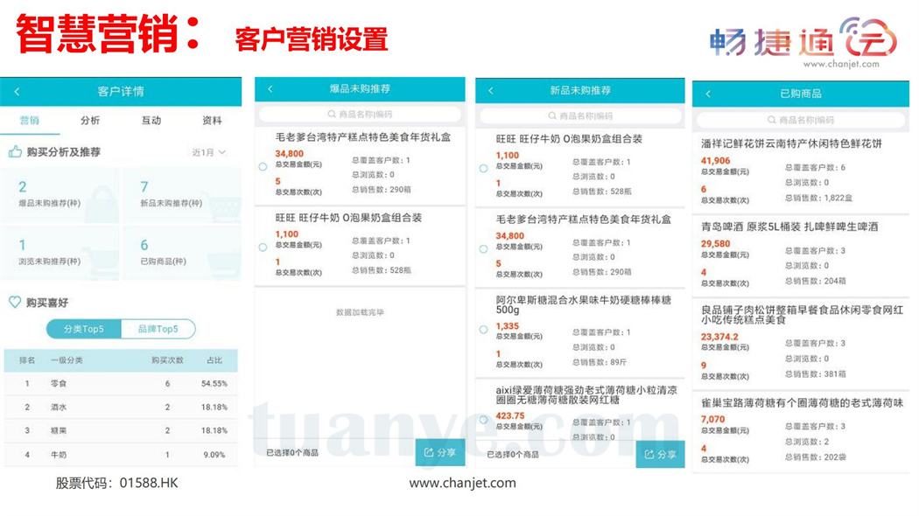Click search magnifier in 已购商品 panel
Viewport: 919px width, 516px height.
click(772, 120)
